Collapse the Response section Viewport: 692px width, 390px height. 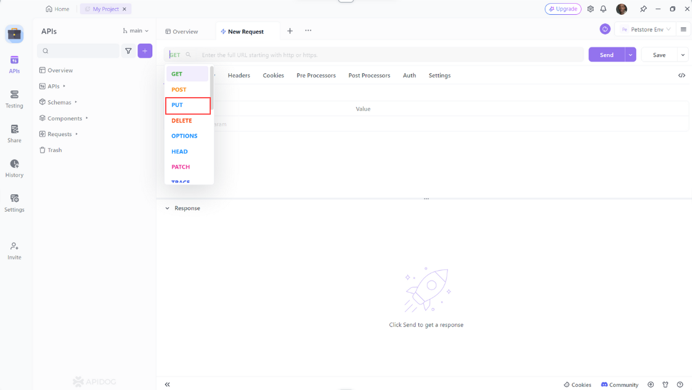(x=167, y=208)
